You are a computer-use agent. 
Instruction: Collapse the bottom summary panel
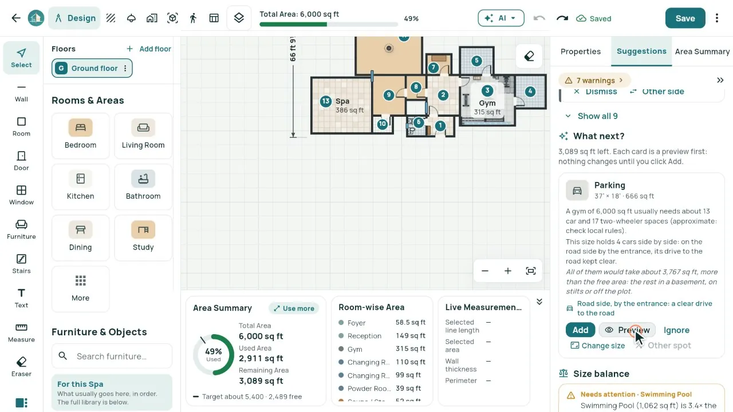point(539,302)
